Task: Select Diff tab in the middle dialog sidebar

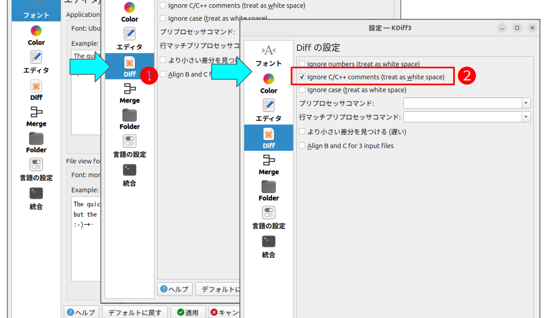Action: [129, 66]
